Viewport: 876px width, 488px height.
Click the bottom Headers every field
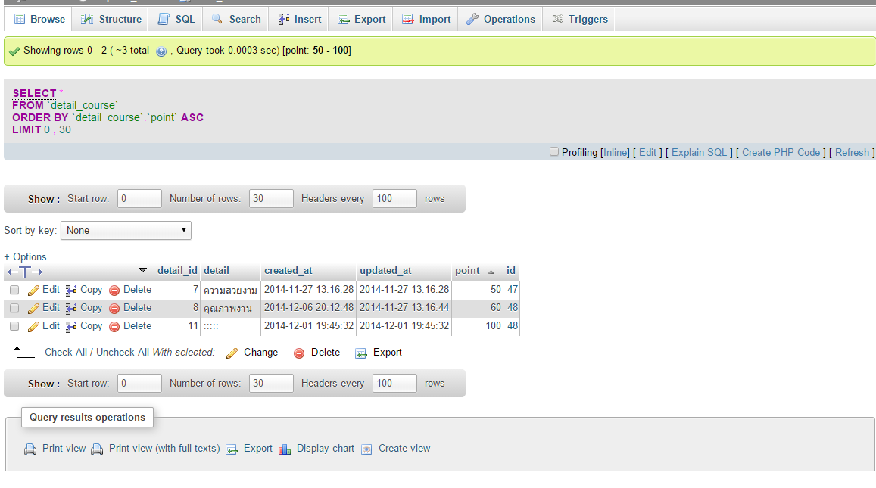coord(394,383)
